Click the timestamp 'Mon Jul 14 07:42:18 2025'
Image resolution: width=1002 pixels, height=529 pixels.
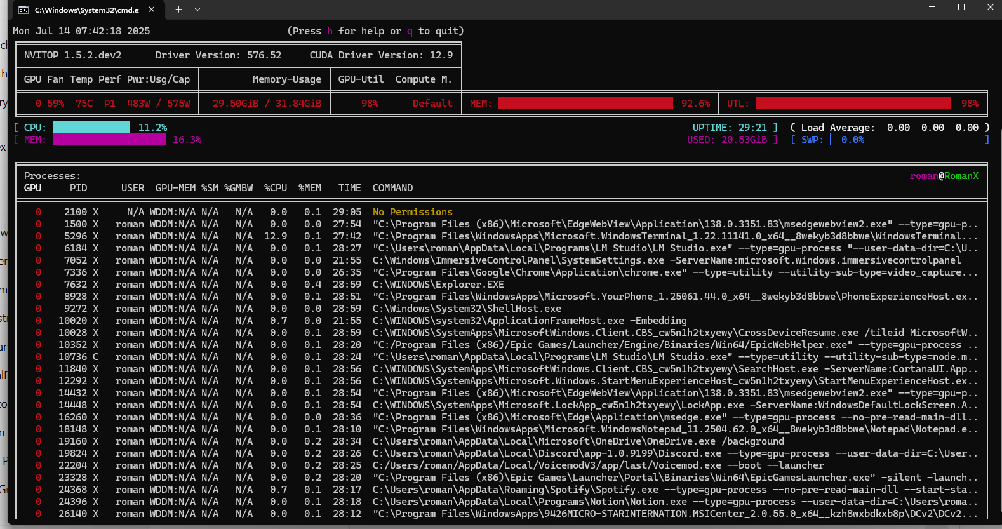click(81, 31)
